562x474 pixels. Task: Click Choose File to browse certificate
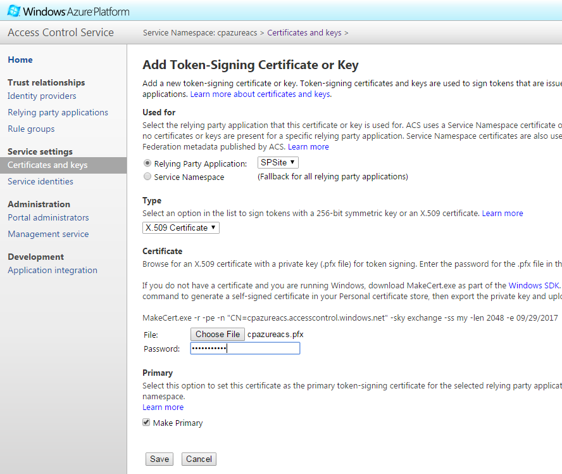217,334
